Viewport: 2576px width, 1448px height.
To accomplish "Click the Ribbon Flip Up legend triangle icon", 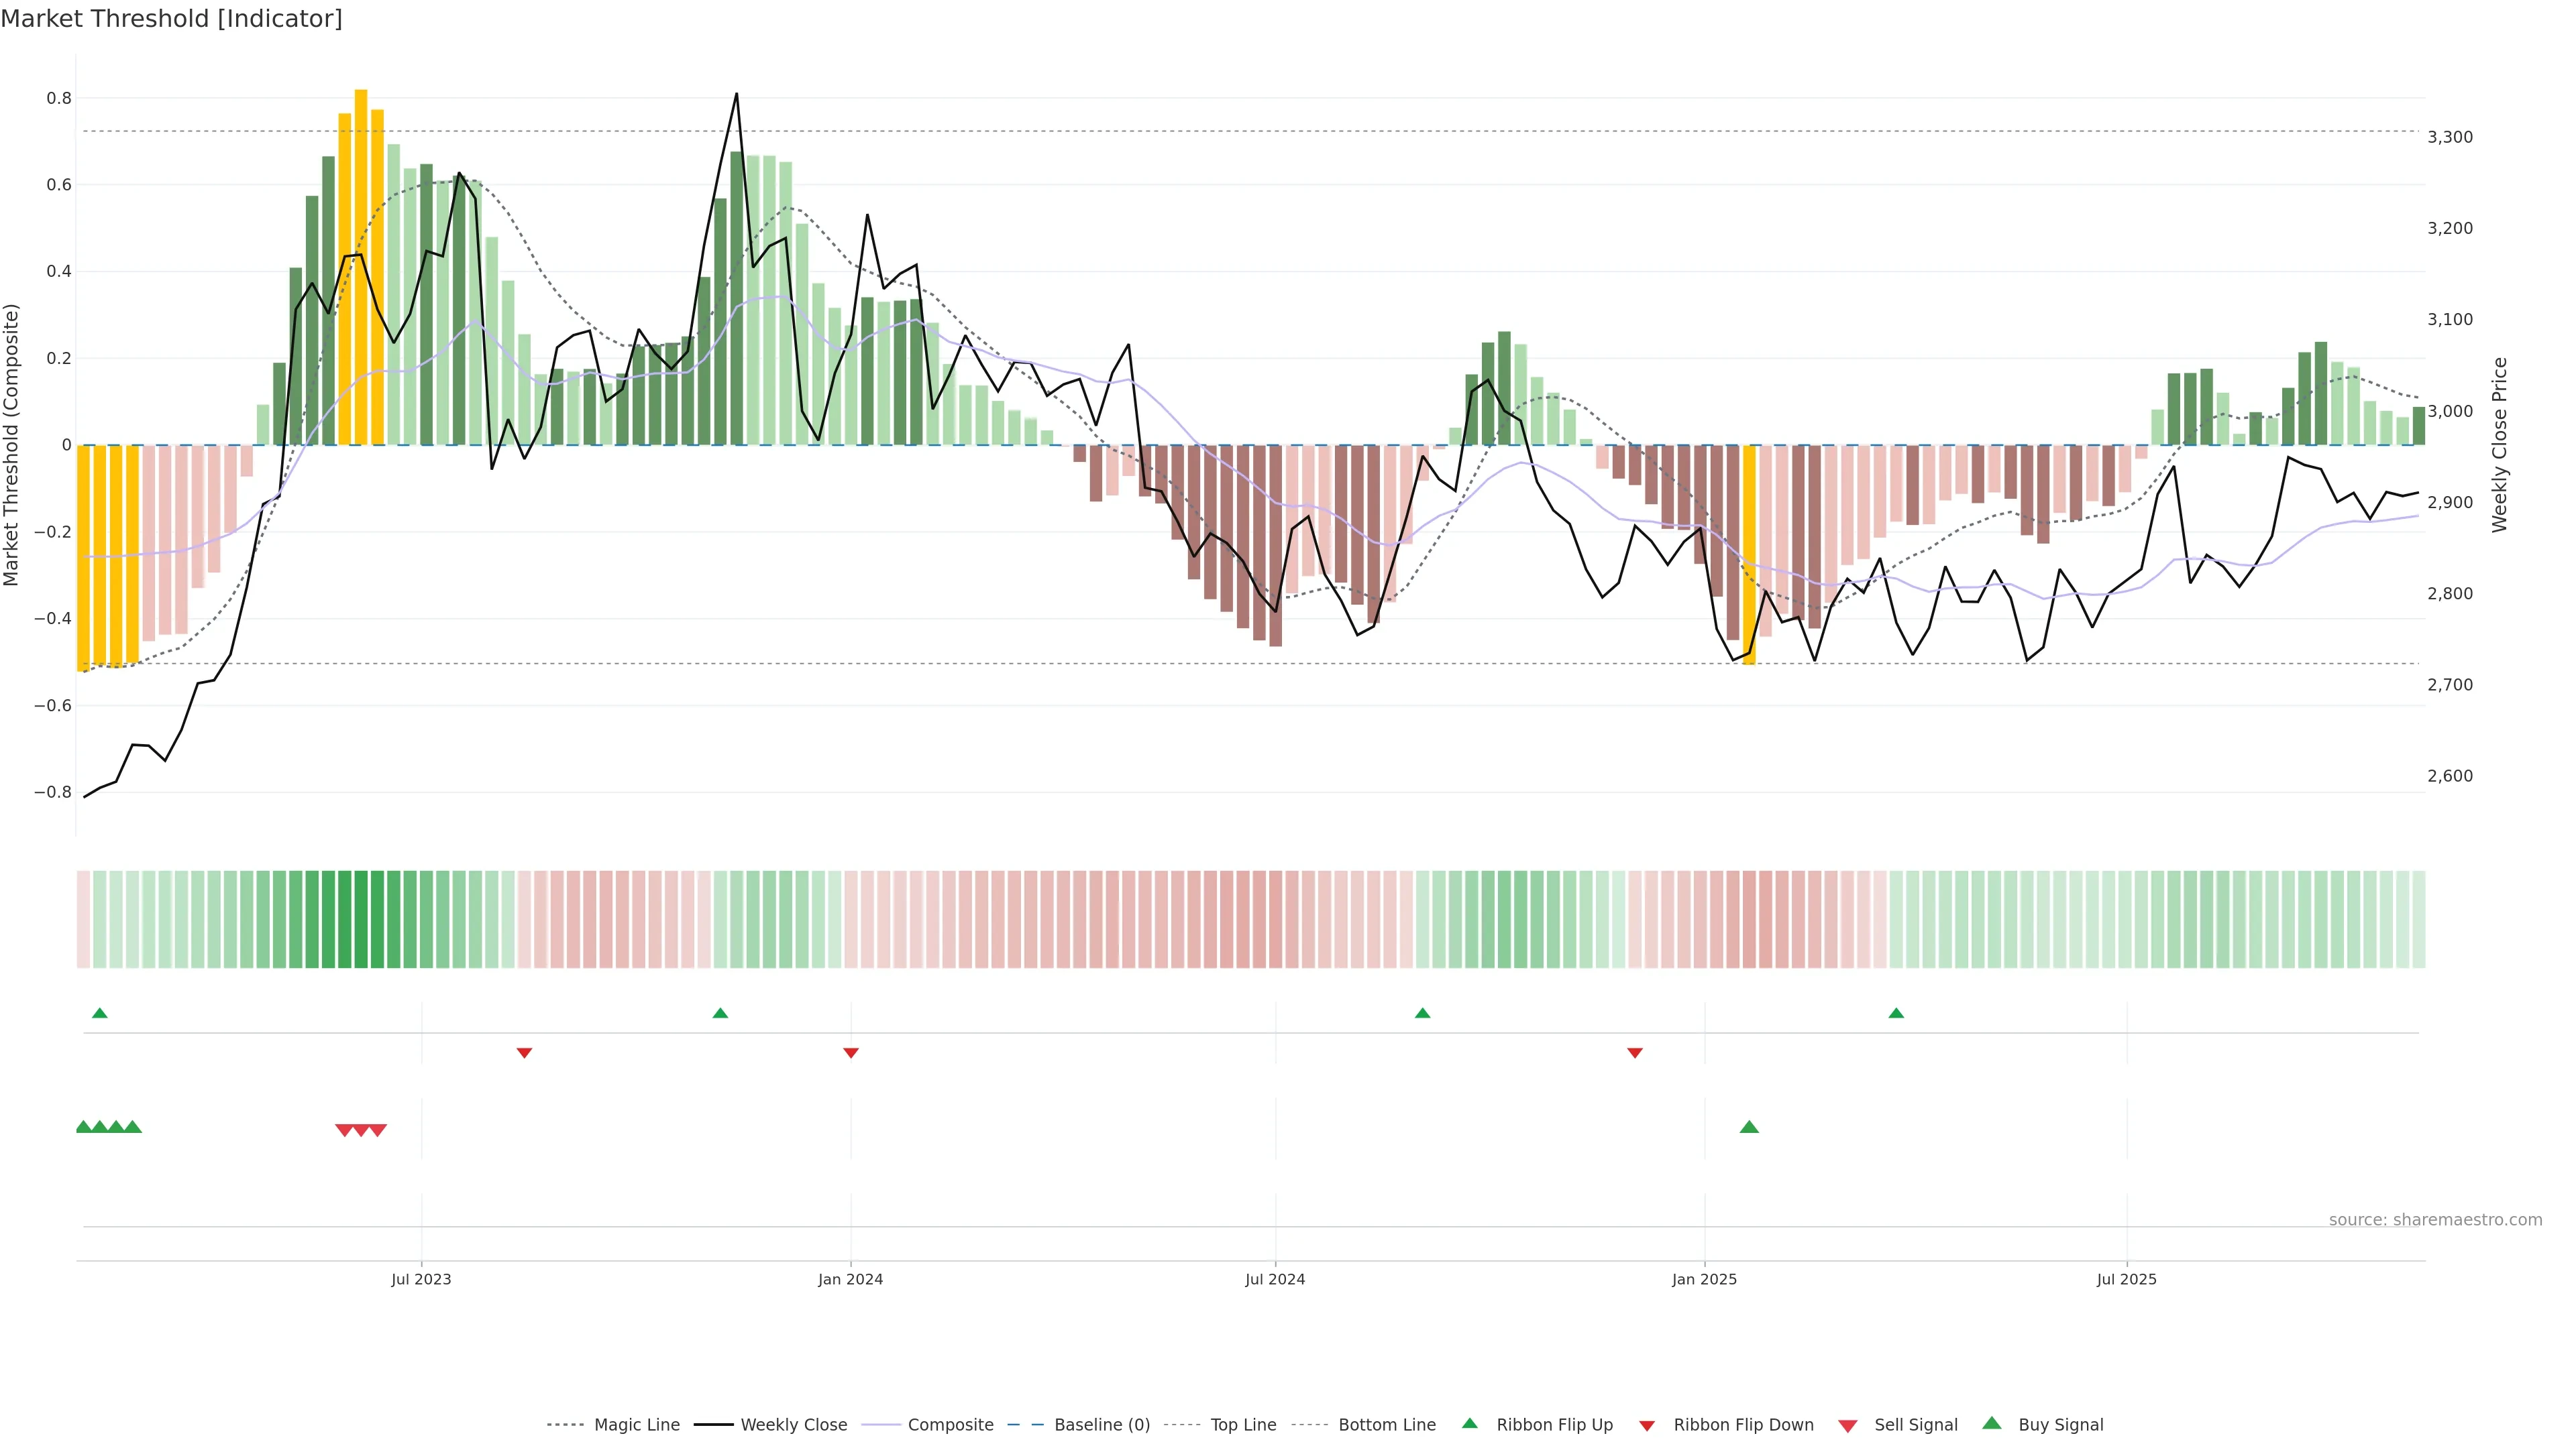I will [1469, 1423].
